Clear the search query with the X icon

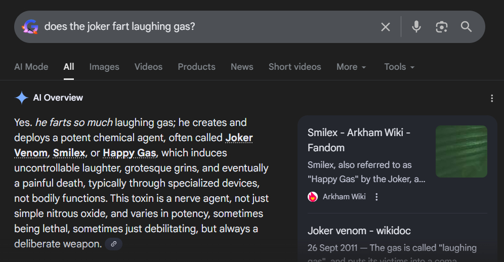coord(386,27)
